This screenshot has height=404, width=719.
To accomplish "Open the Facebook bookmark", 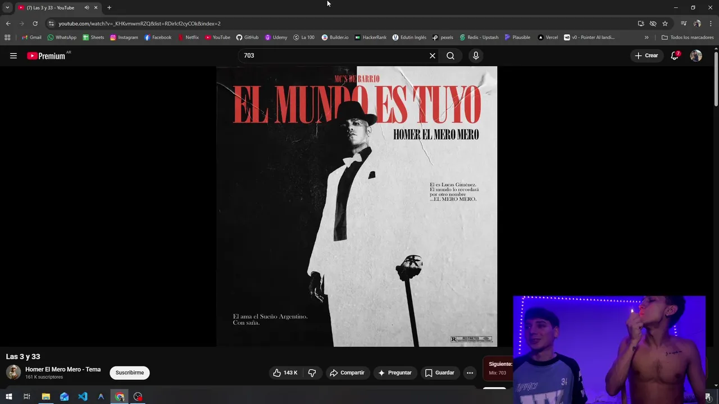I will point(158,38).
